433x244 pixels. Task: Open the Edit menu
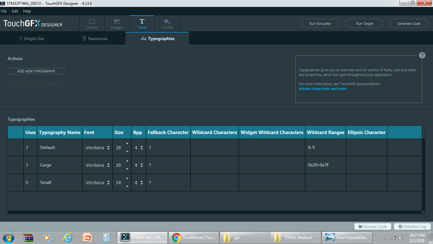pos(15,11)
